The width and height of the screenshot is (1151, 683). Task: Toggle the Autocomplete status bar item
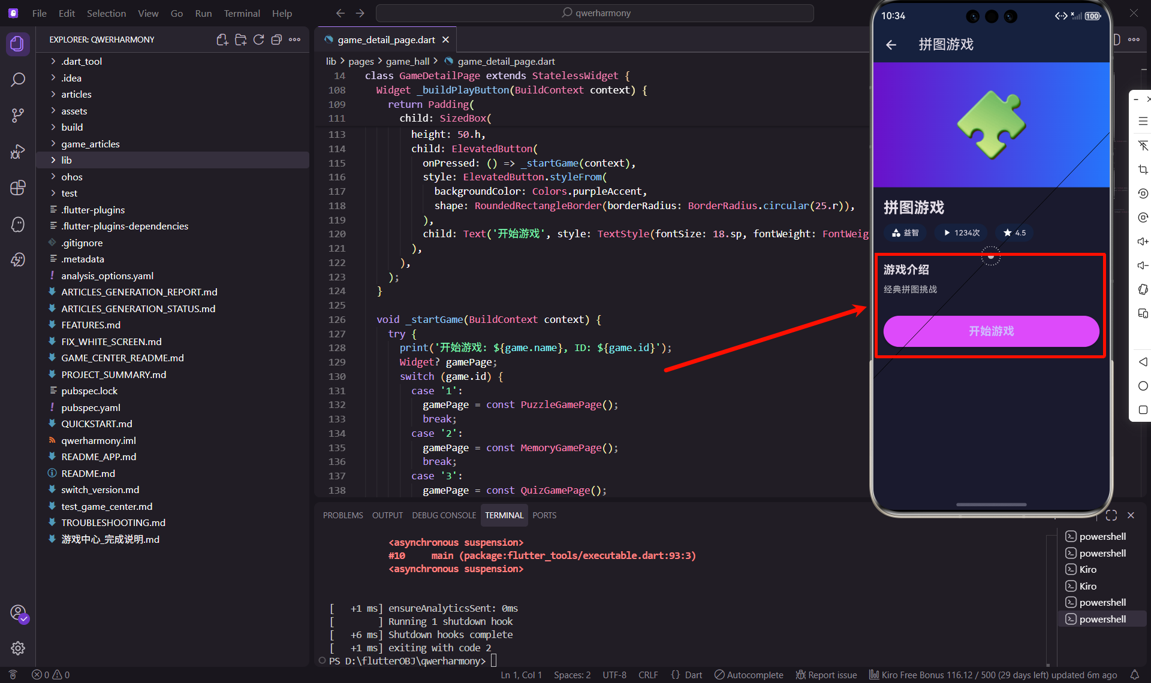point(749,675)
